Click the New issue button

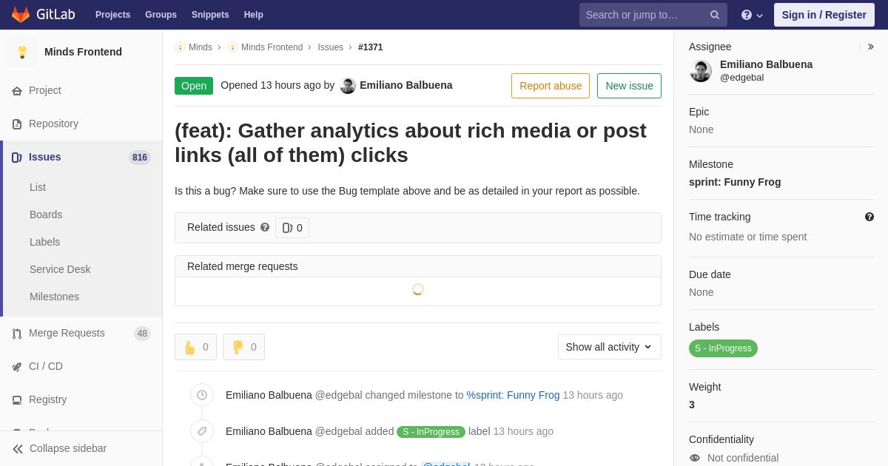tap(629, 86)
